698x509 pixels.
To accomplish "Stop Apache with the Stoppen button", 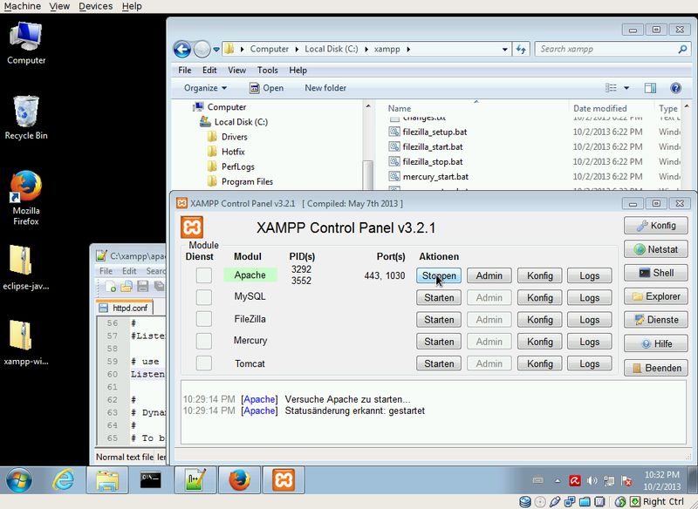I will (x=438, y=275).
